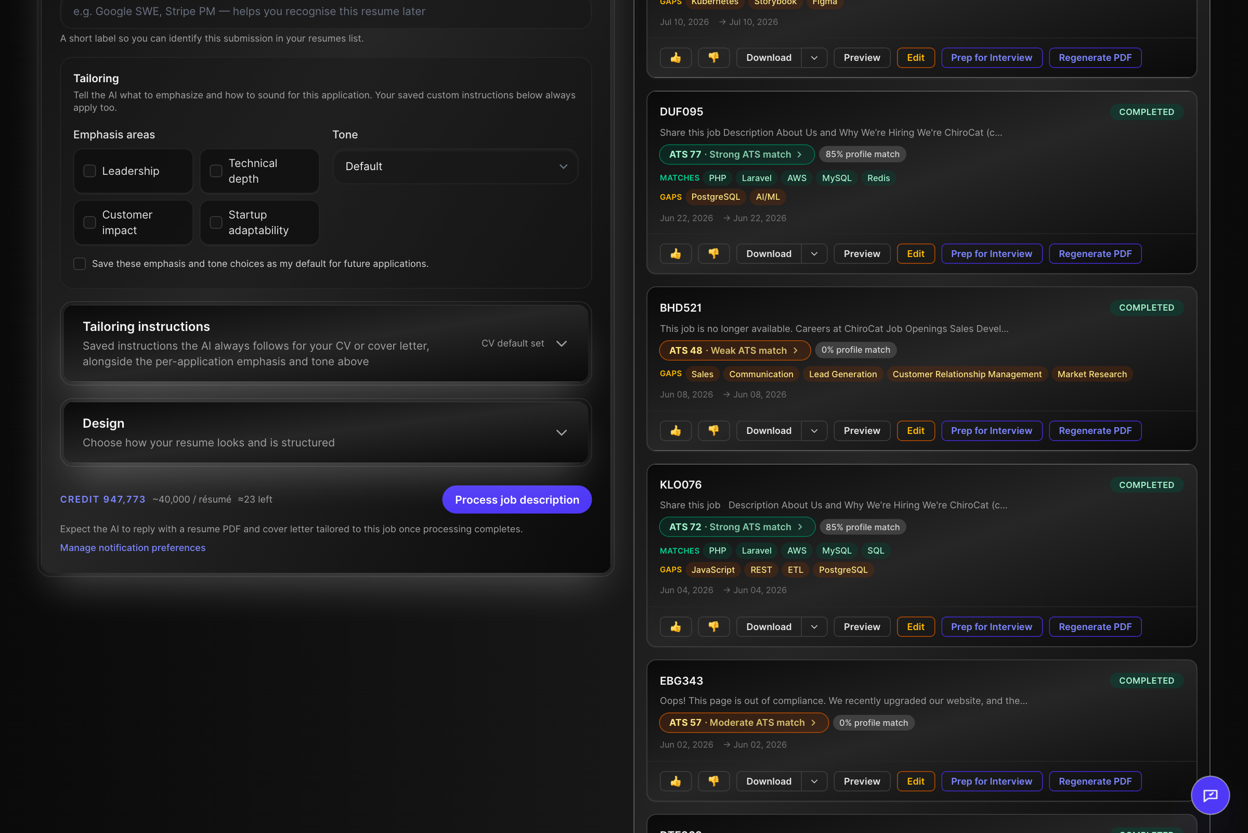Edit the DUF095 resume
The height and width of the screenshot is (833, 1248).
pyautogui.click(x=915, y=253)
